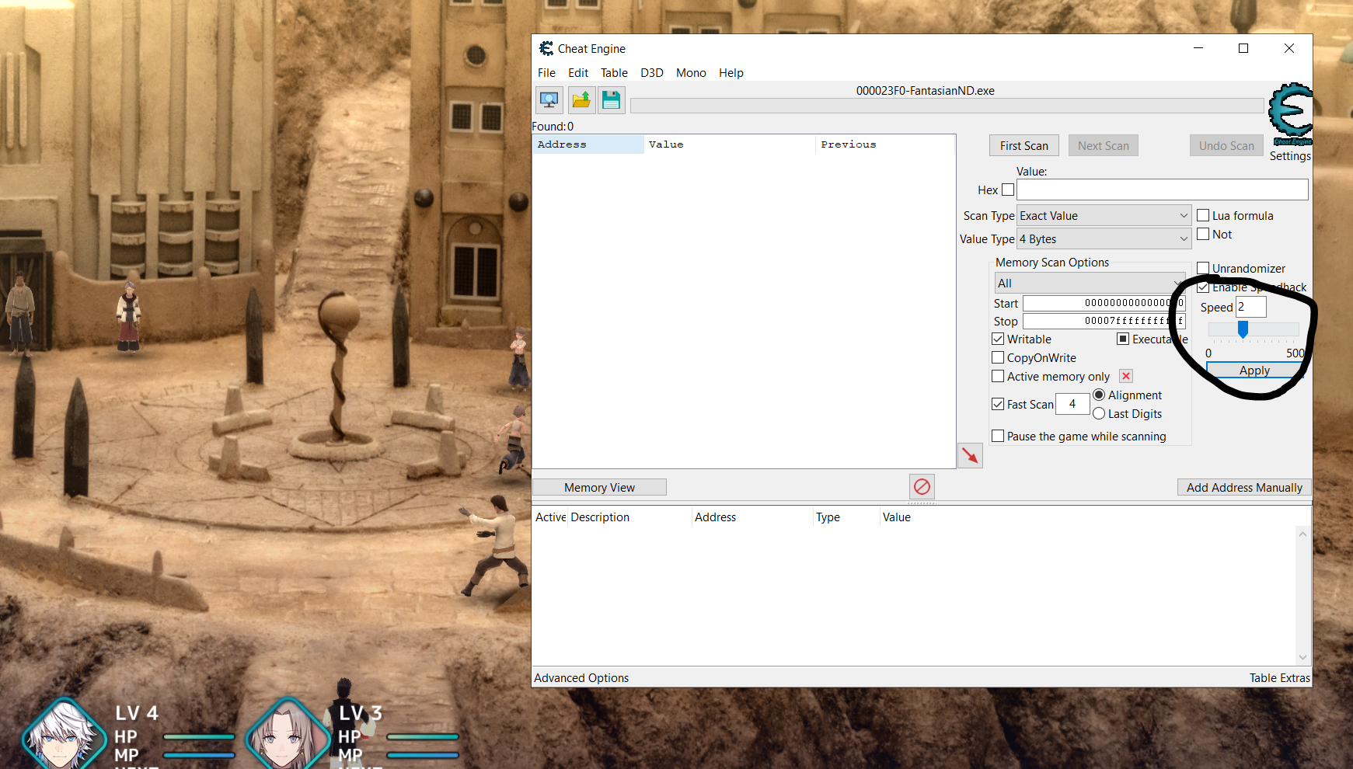1353x769 pixels.
Task: Click the Active column header in address table
Action: (x=550, y=517)
